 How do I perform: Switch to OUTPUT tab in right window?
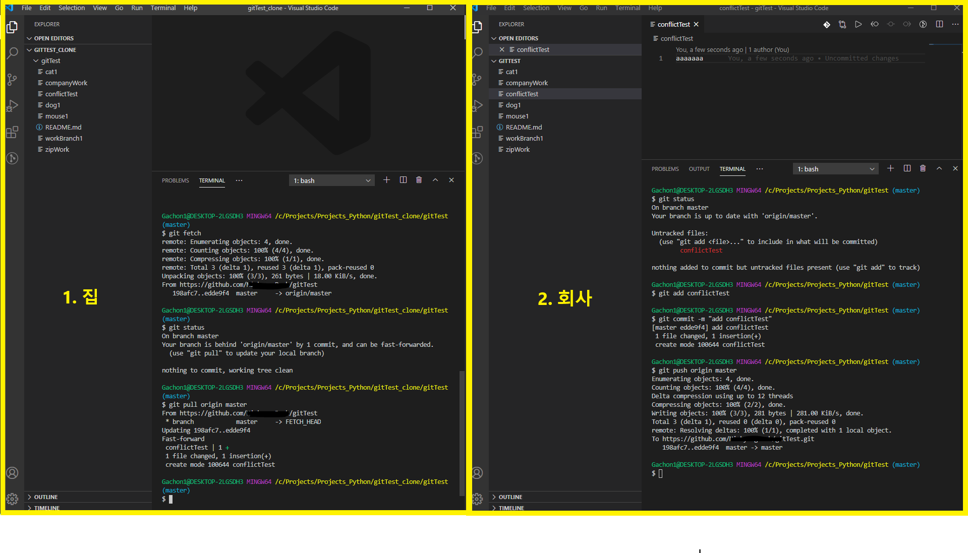tap(699, 169)
